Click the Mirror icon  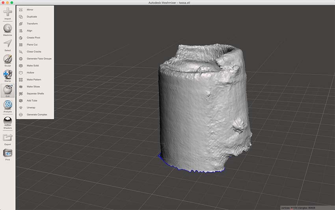21,10
